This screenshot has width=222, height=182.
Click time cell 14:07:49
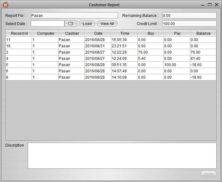124,71
